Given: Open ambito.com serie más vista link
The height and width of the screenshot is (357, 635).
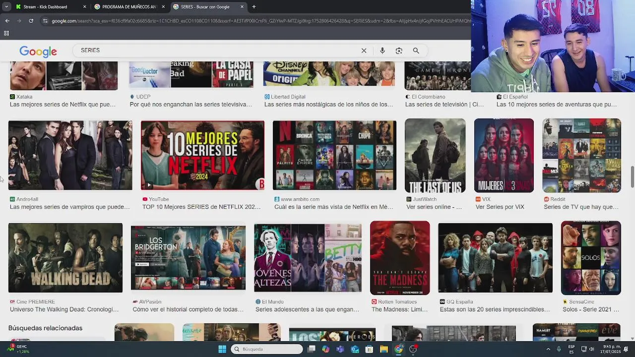Looking at the screenshot, I should [x=333, y=207].
